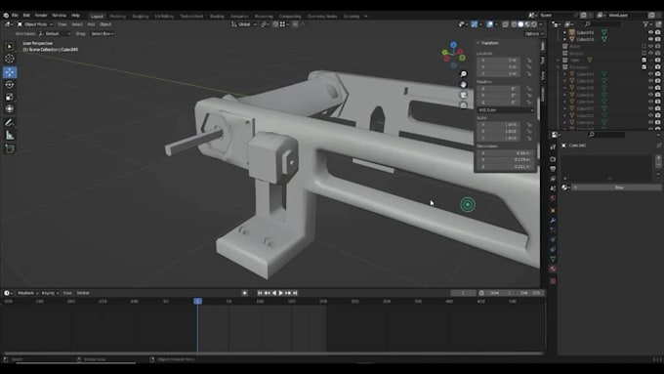Select the Select Box tool
This screenshot has height=374, width=664.
click(x=10, y=46)
